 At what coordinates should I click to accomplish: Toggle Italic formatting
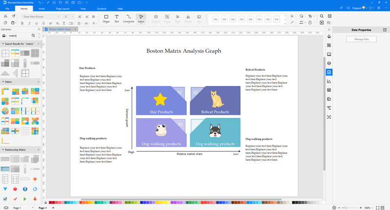pos(29,23)
